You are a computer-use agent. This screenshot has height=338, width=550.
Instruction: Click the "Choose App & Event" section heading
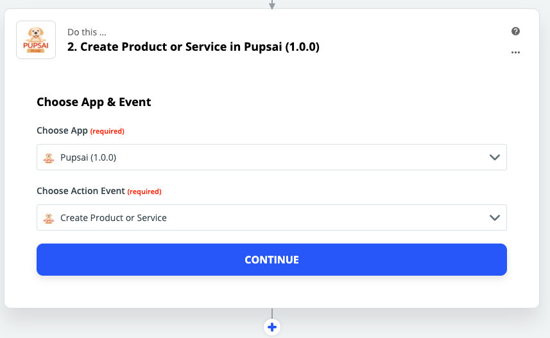(94, 102)
